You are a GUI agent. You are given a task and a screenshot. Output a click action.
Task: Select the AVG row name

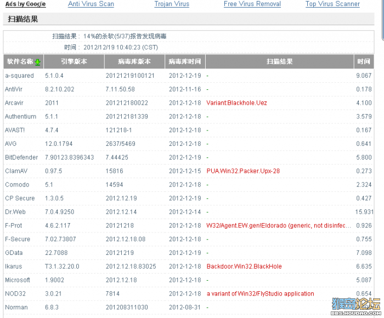[x=11, y=144]
